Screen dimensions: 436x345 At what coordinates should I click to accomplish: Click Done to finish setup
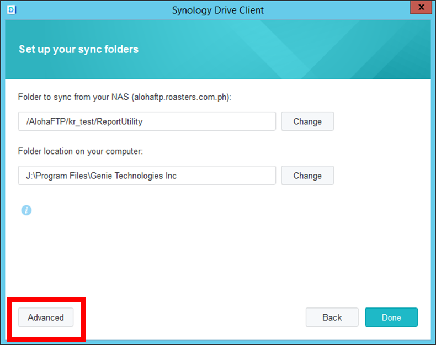coord(391,317)
